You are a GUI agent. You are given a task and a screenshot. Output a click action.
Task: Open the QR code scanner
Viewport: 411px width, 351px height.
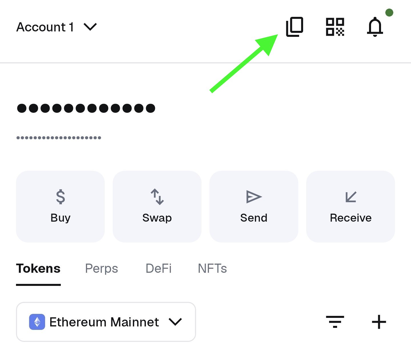pyautogui.click(x=335, y=27)
